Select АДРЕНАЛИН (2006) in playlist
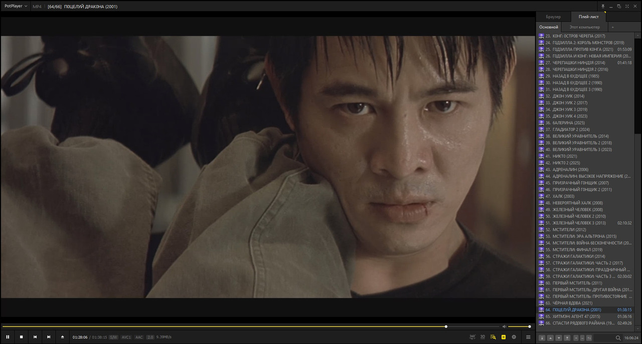The width and height of the screenshot is (642, 344). 585,169
